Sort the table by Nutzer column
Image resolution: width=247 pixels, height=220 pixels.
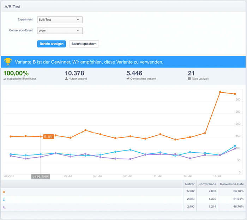pyautogui.click(x=190, y=184)
